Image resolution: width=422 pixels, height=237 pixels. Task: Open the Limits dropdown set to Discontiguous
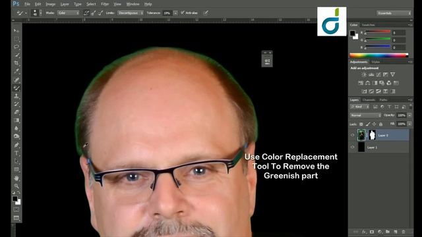point(131,13)
